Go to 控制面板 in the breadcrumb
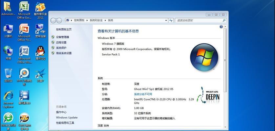 tap(79, 20)
